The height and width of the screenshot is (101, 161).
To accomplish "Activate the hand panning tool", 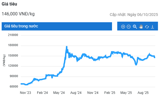I will 141,27.
